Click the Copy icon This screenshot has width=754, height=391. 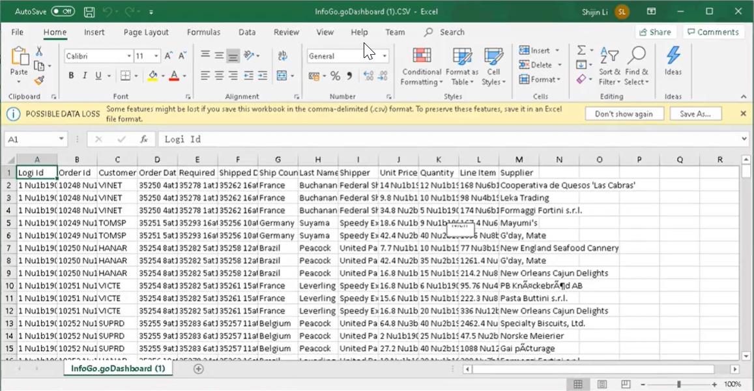(x=39, y=66)
